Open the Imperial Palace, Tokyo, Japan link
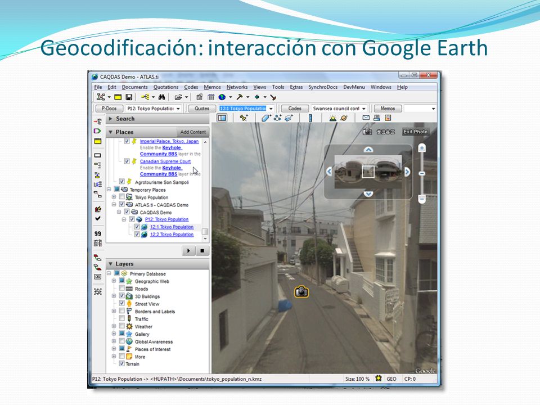The image size is (540, 405). click(169, 141)
